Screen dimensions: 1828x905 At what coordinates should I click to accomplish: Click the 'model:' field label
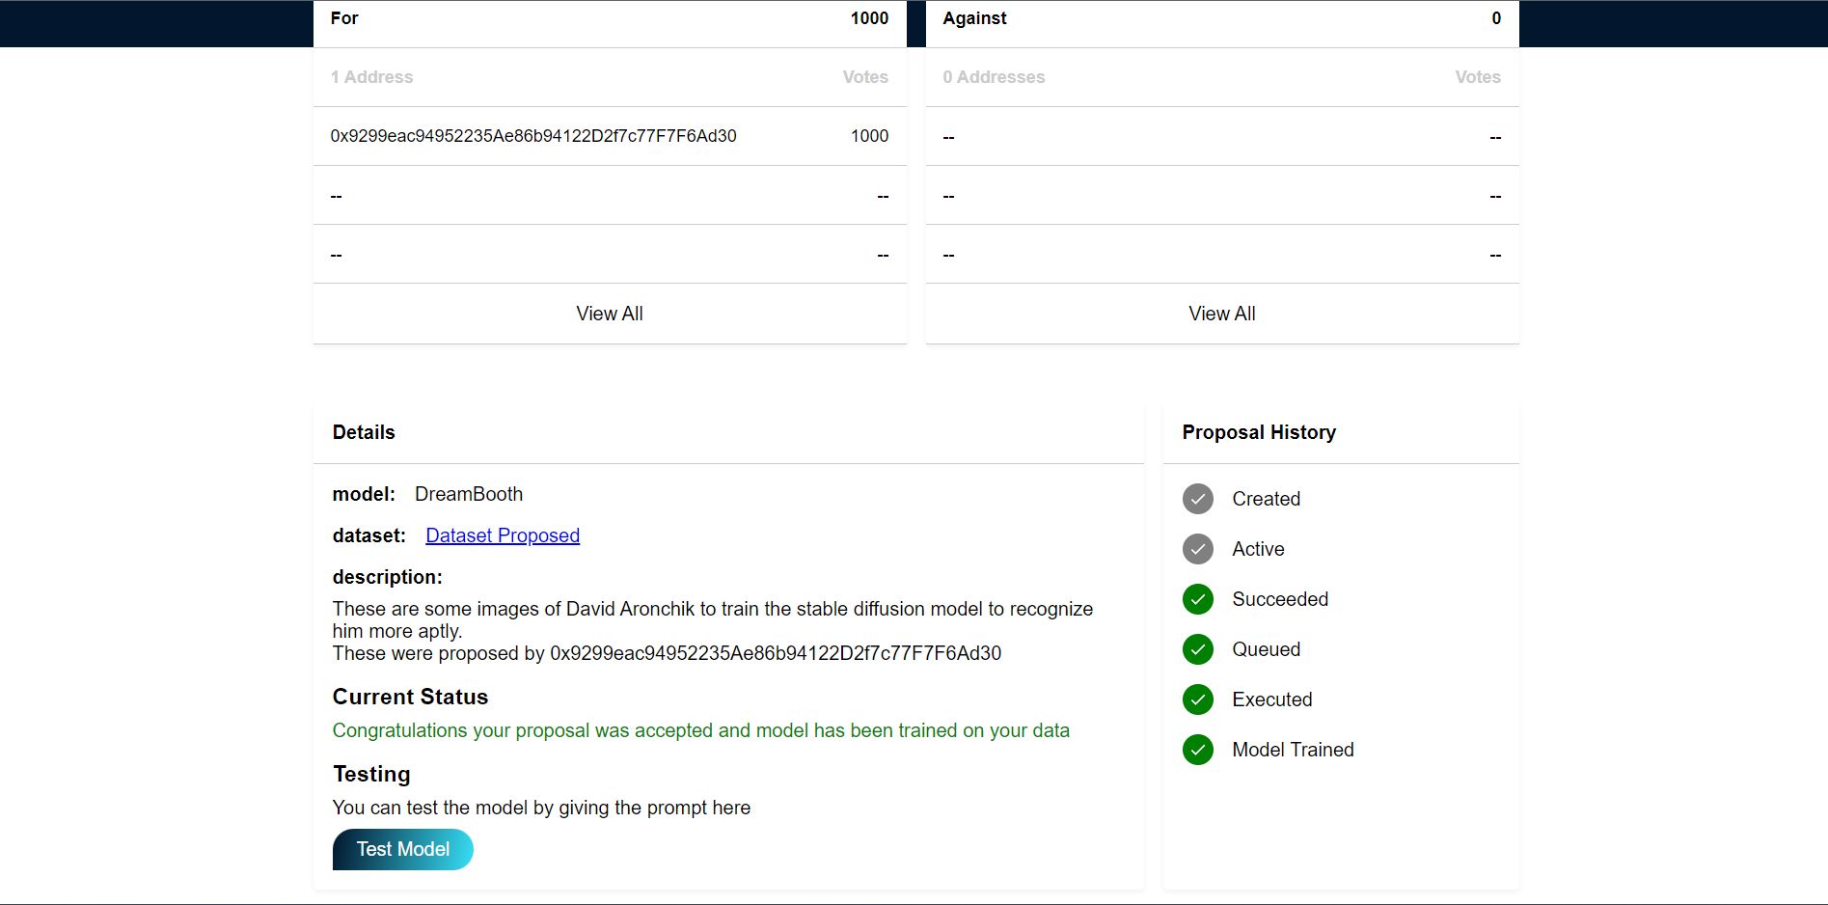coord(364,494)
